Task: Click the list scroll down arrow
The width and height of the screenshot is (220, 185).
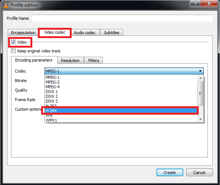Action: tap(201, 119)
